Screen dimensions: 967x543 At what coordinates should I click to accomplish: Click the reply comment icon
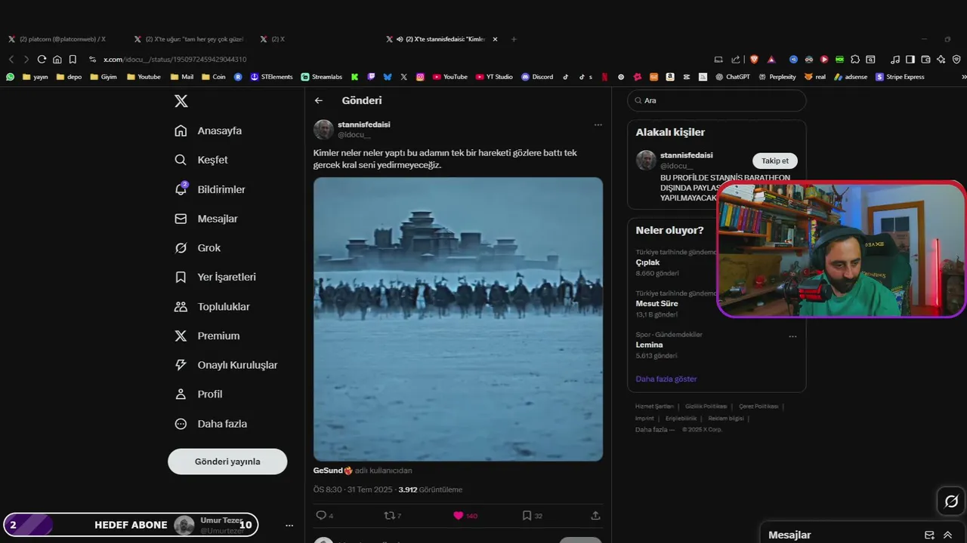(321, 516)
